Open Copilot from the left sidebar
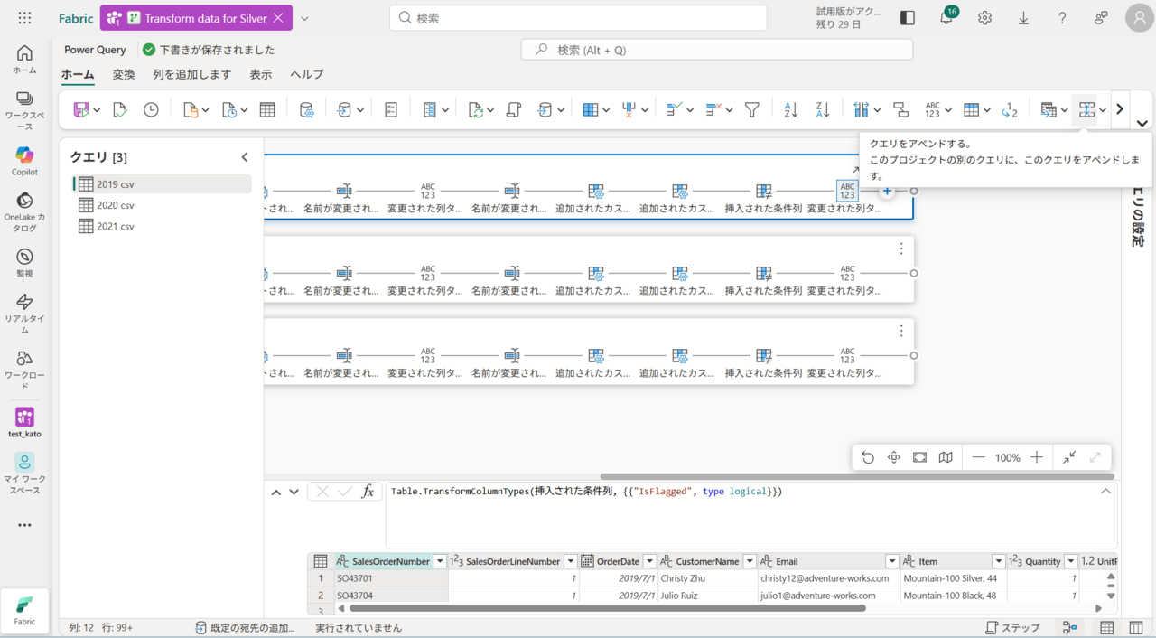This screenshot has height=638, width=1156. (x=24, y=160)
